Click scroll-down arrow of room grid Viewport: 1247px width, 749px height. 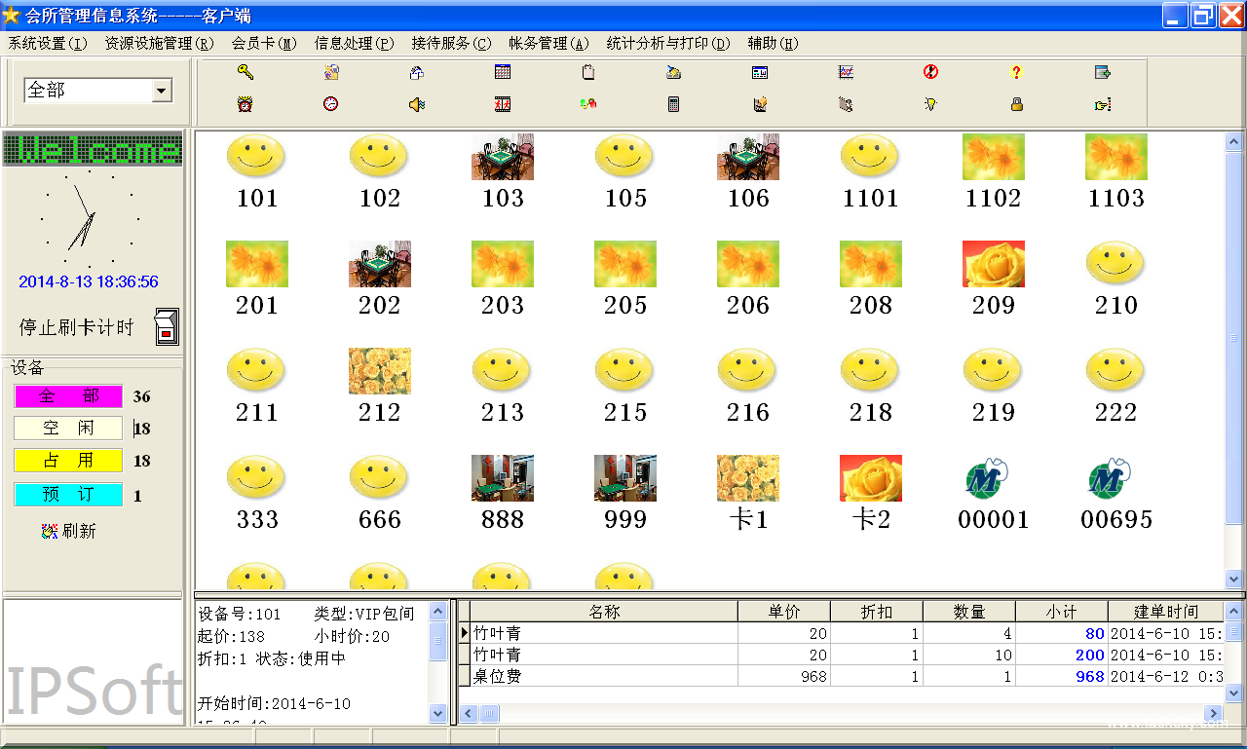coord(1234,579)
